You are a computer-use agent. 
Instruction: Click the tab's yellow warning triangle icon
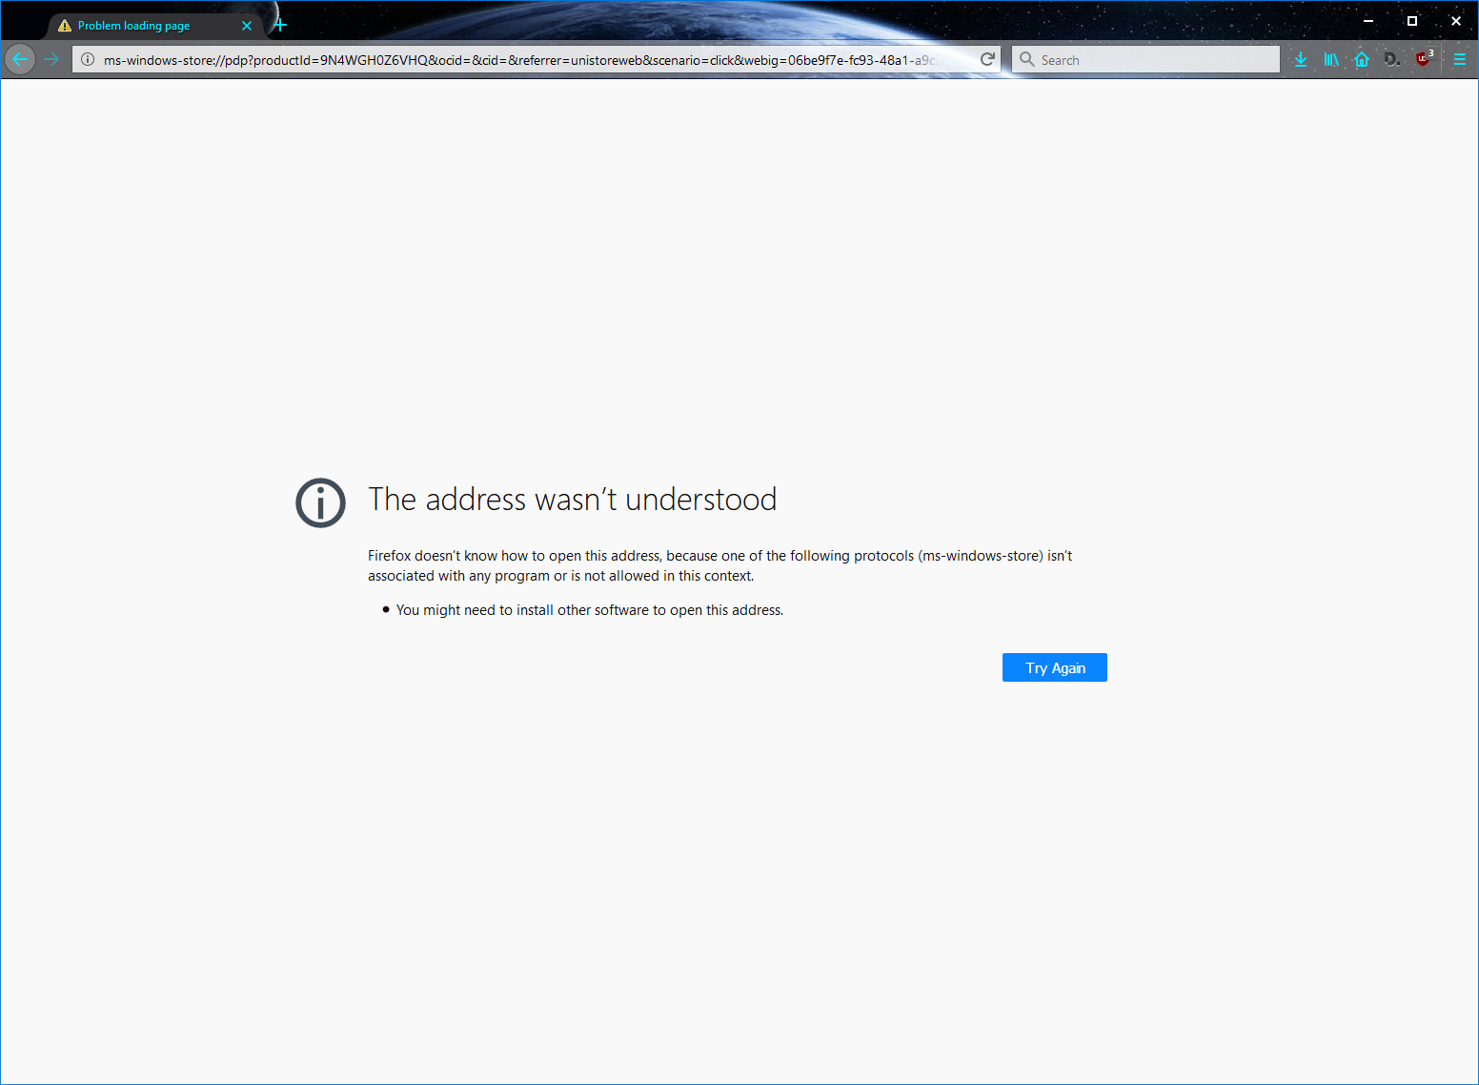65,26
